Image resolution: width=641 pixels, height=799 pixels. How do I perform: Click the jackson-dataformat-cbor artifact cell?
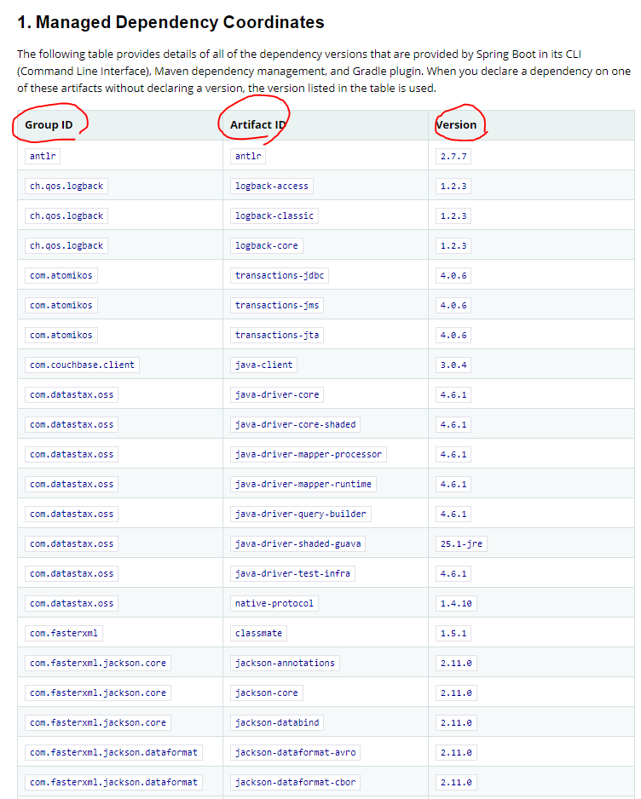295,782
